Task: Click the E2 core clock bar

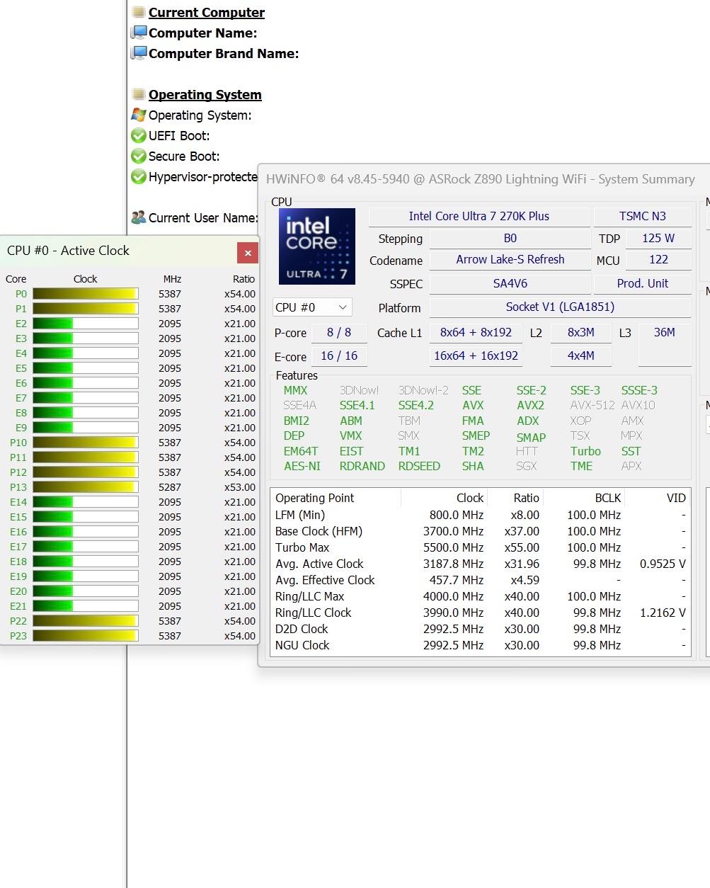Action: 86,324
